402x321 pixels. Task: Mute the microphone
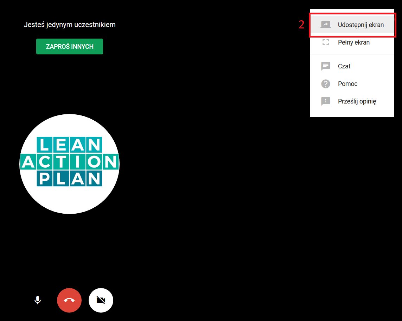click(x=38, y=300)
